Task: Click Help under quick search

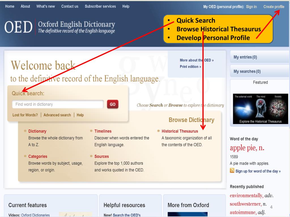Action: pyautogui.click(x=80, y=115)
